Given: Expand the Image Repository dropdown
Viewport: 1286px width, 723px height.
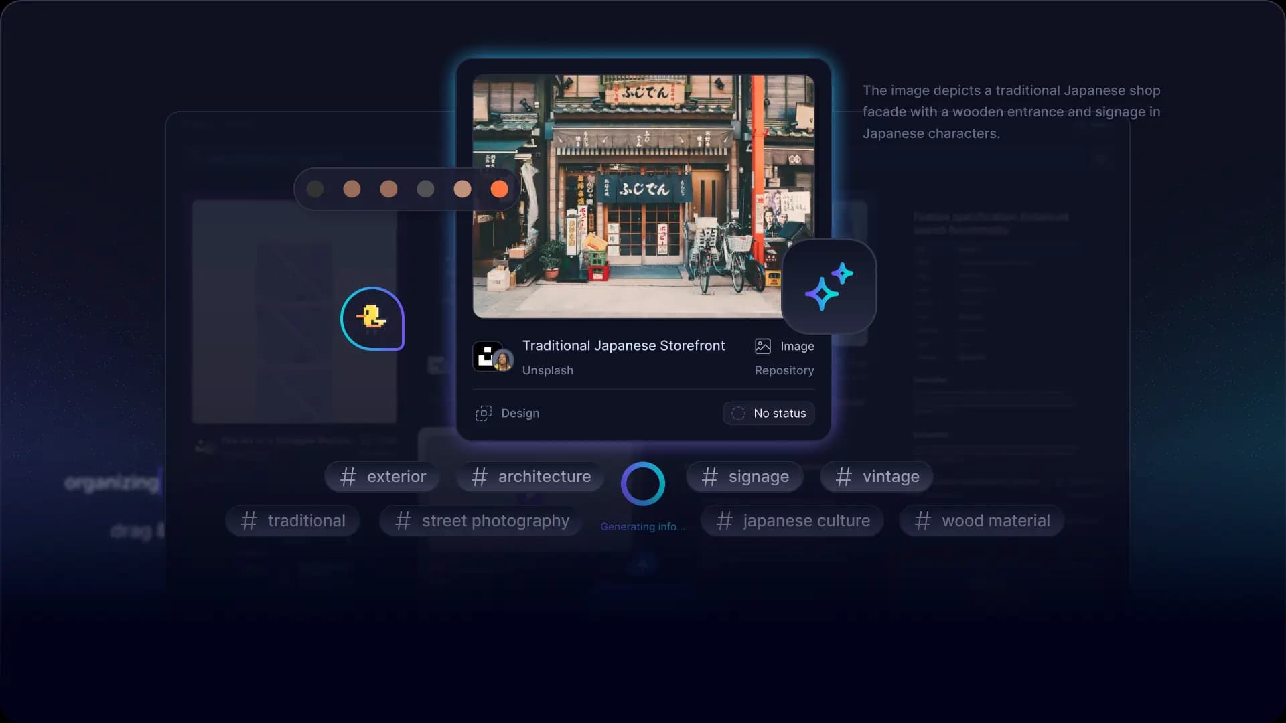Looking at the screenshot, I should coord(784,357).
